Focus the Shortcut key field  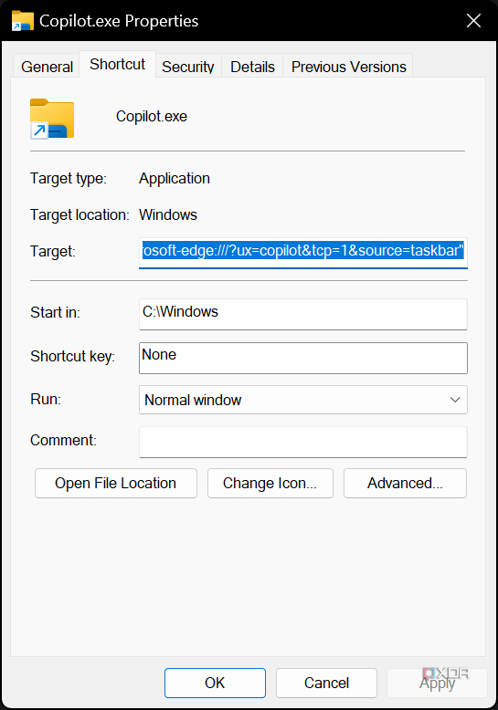pos(303,358)
